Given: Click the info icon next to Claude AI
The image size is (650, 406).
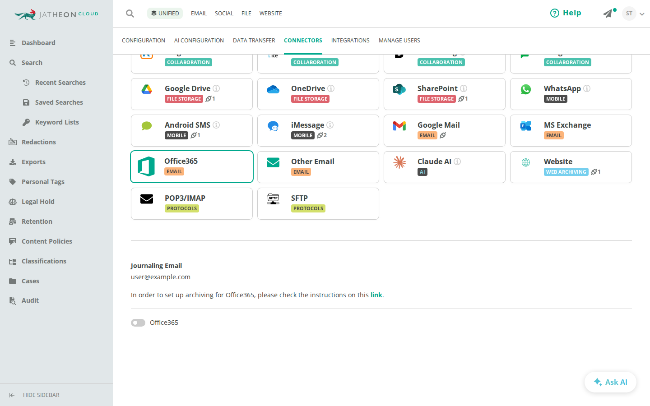Looking at the screenshot, I should point(457,161).
